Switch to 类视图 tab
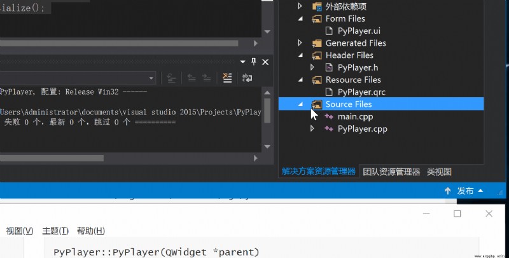 click(x=439, y=172)
